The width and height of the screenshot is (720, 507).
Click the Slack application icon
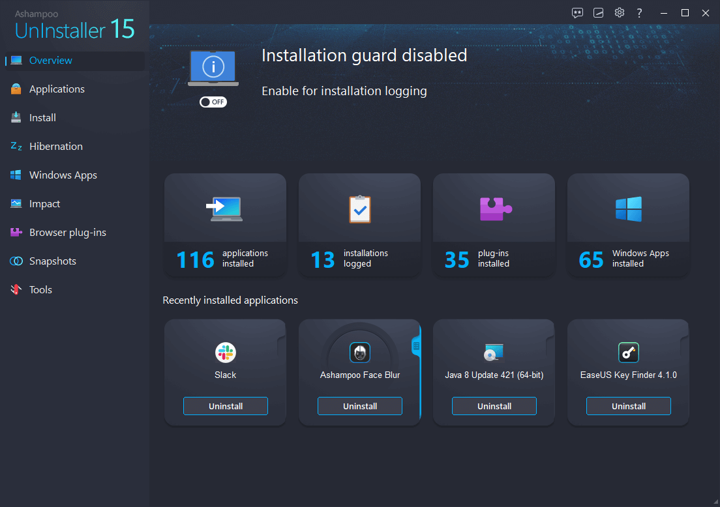[x=225, y=352]
